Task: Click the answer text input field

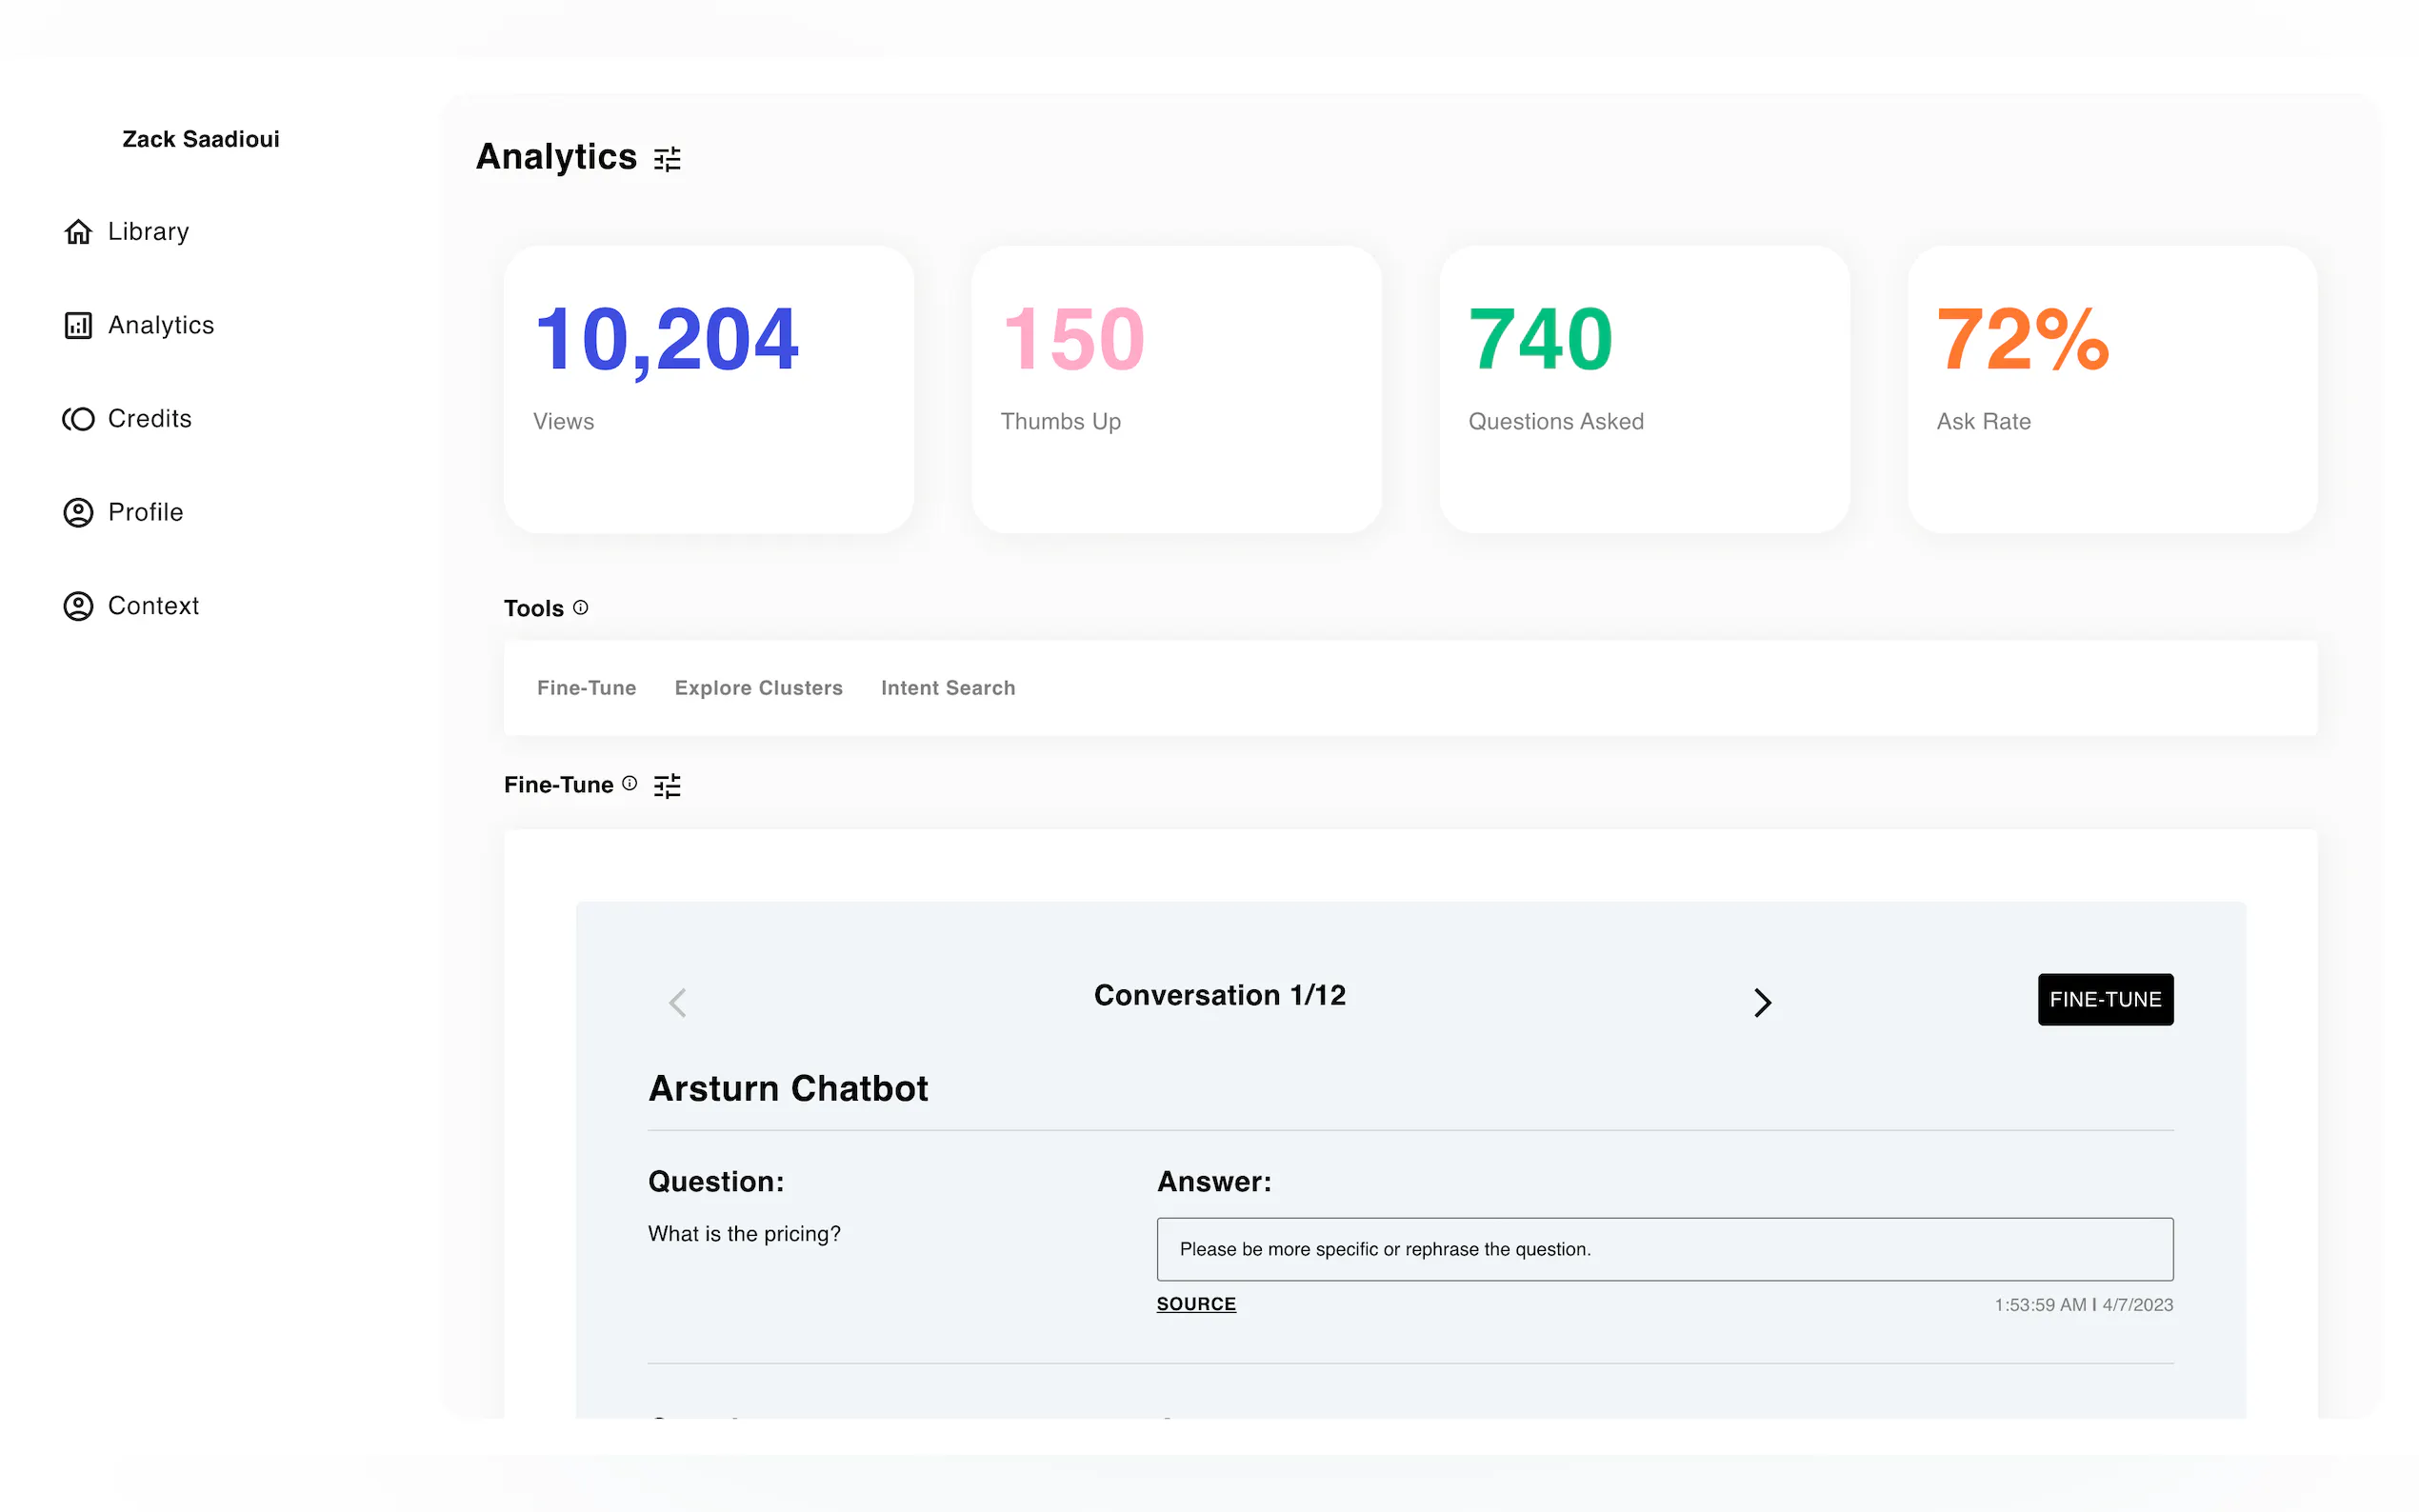Action: click(x=1664, y=1249)
